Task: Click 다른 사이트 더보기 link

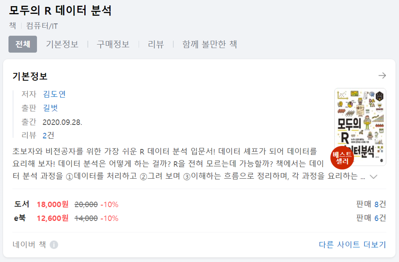Action: [352, 245]
